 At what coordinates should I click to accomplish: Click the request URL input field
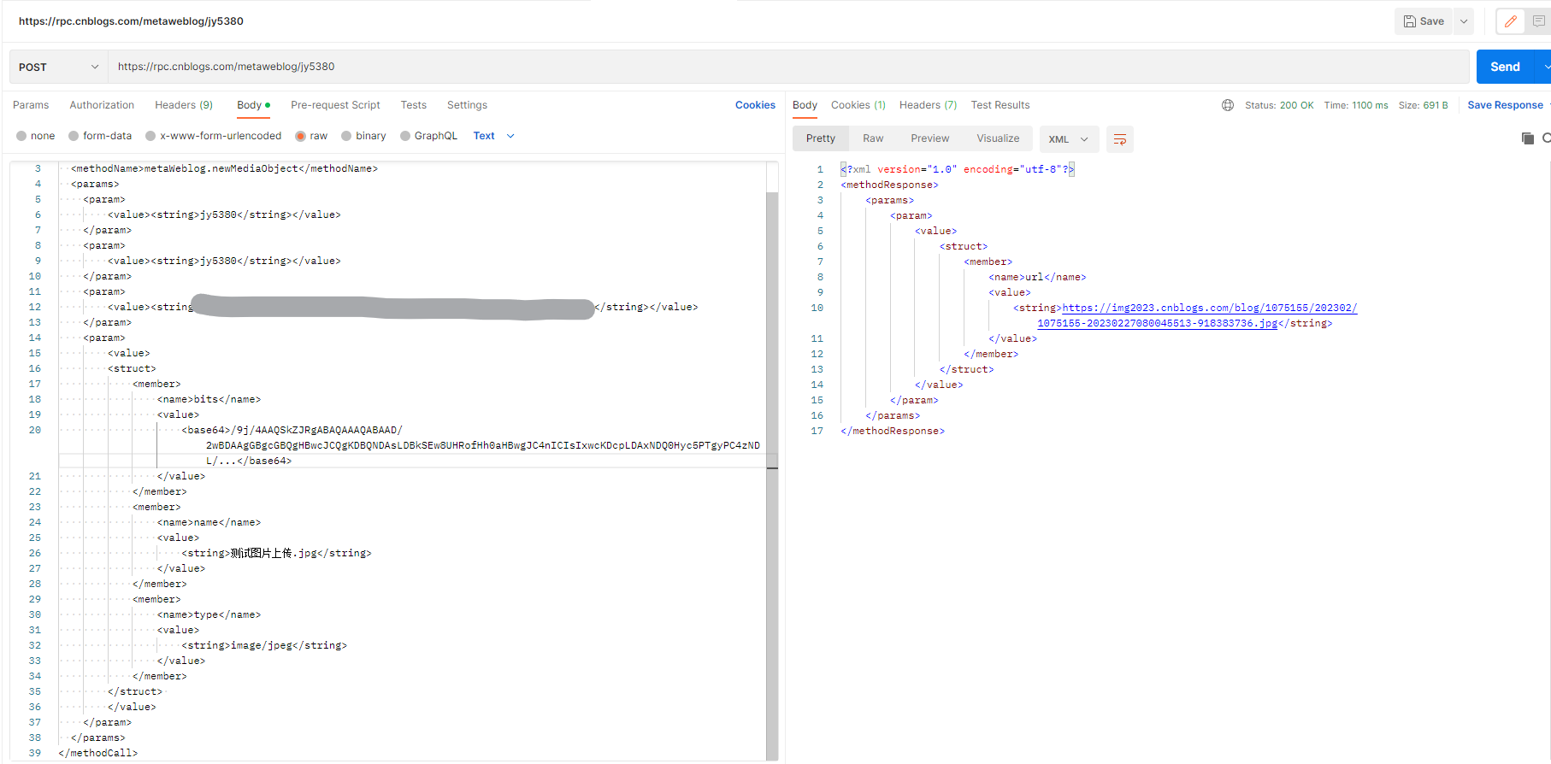(x=788, y=67)
